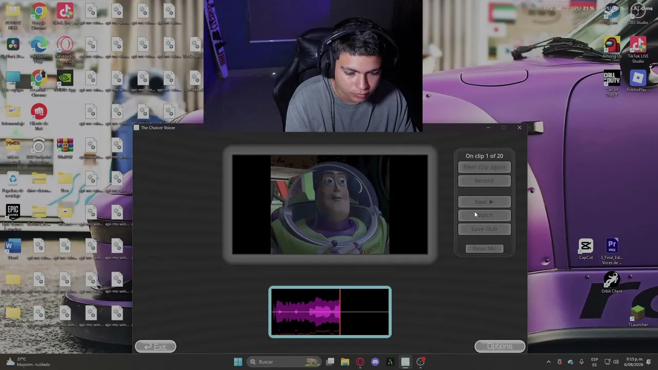This screenshot has height=370, width=658.
Task: Select the Navegador Opera GX desktop icon
Action: (65, 50)
